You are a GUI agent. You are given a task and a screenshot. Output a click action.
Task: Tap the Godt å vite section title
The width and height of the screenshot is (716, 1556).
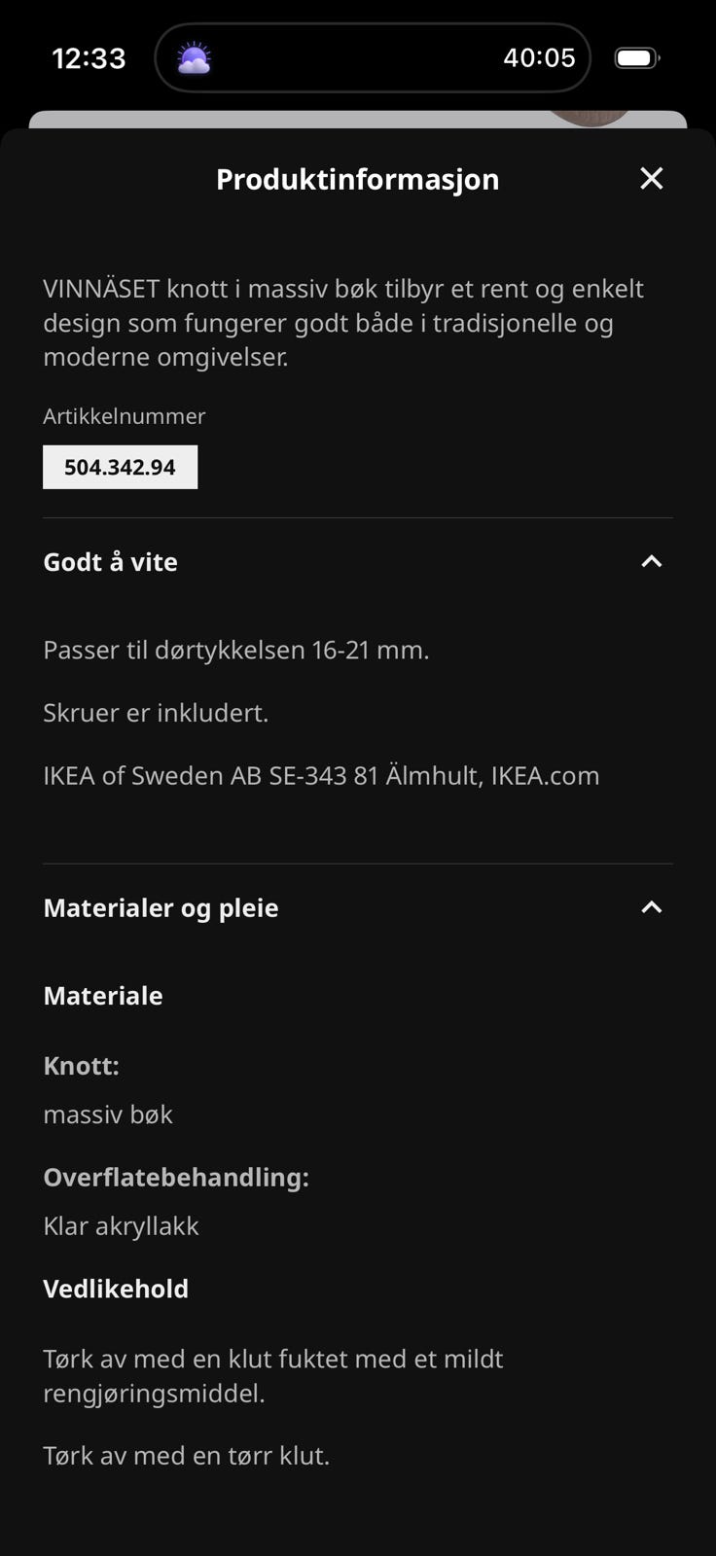coord(111,562)
